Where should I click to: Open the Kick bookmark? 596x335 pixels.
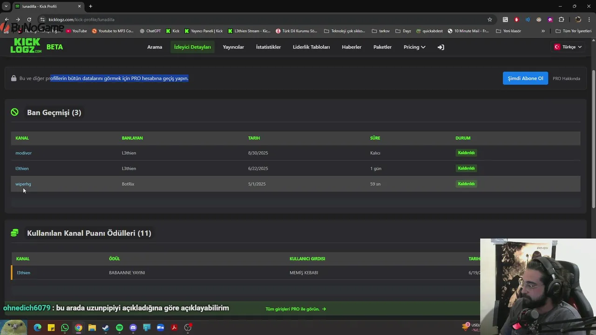(x=173, y=31)
